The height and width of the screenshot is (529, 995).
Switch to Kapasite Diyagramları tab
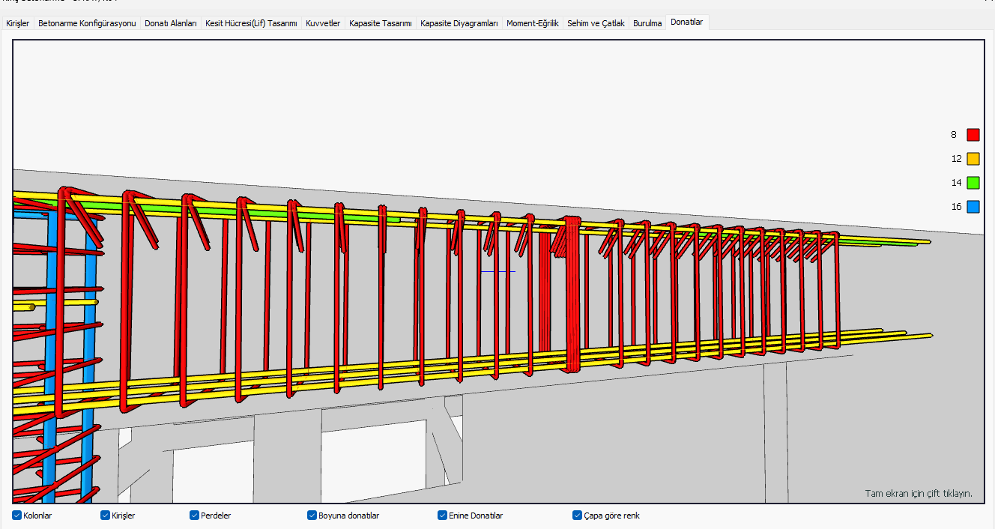(x=459, y=23)
